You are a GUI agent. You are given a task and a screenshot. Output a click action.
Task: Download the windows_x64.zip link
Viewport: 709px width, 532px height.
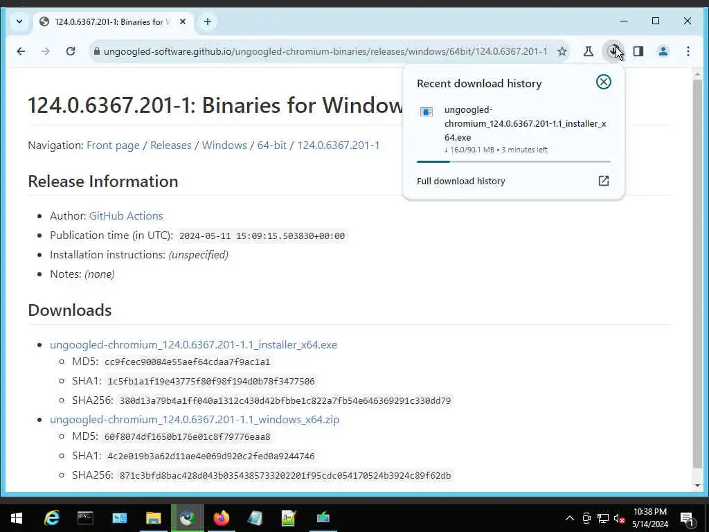click(x=195, y=419)
